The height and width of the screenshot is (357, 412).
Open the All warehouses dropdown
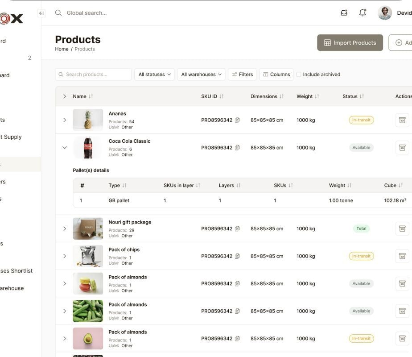202,75
